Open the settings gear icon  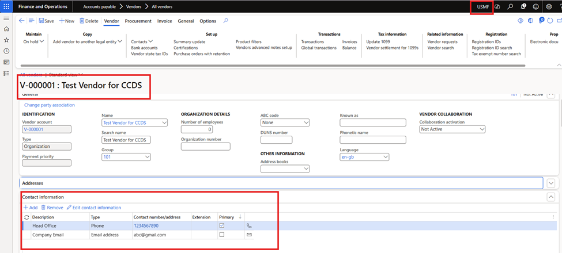click(x=549, y=6)
